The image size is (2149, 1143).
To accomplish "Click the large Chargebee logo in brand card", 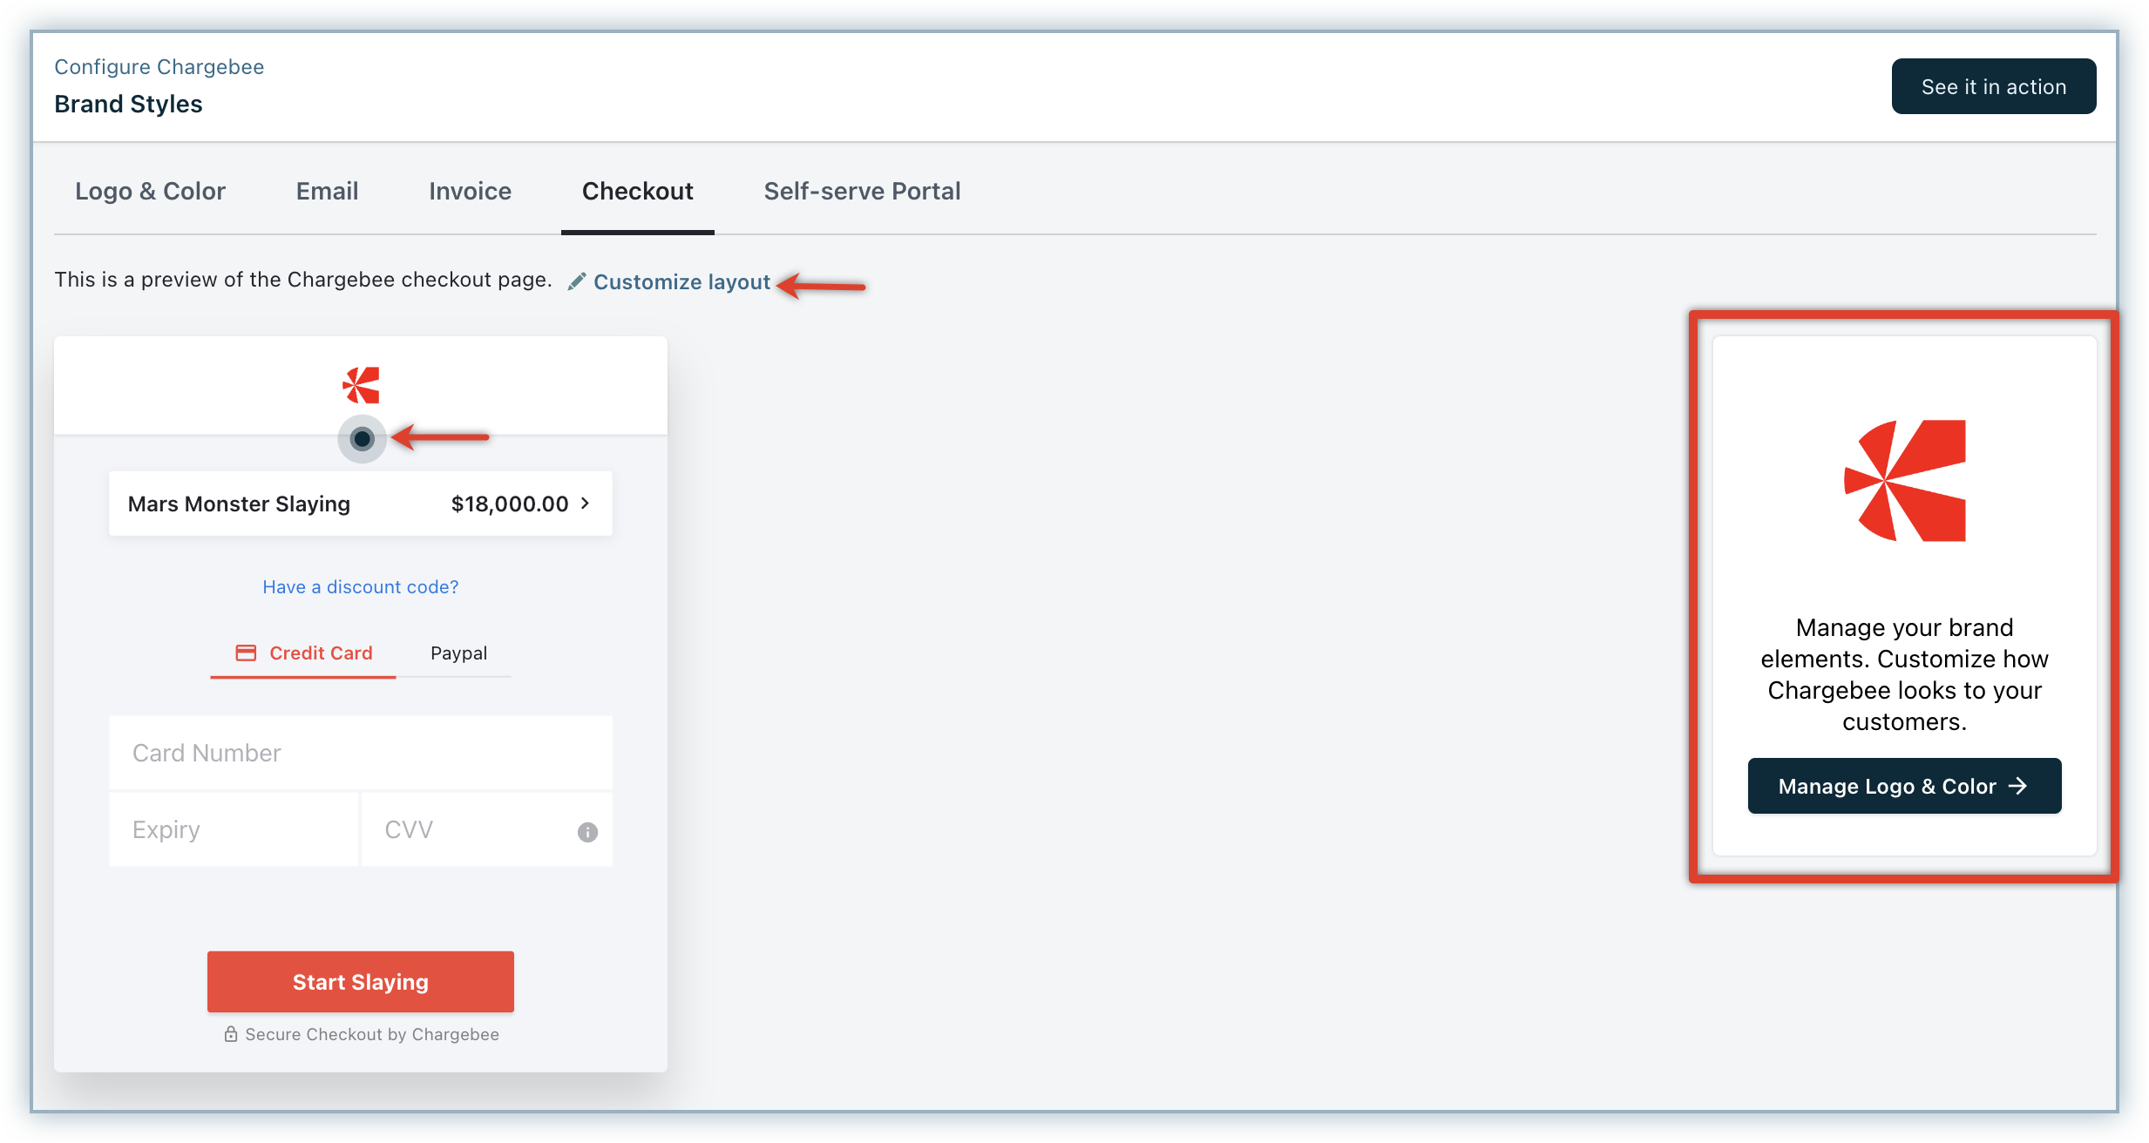I will [x=1905, y=481].
